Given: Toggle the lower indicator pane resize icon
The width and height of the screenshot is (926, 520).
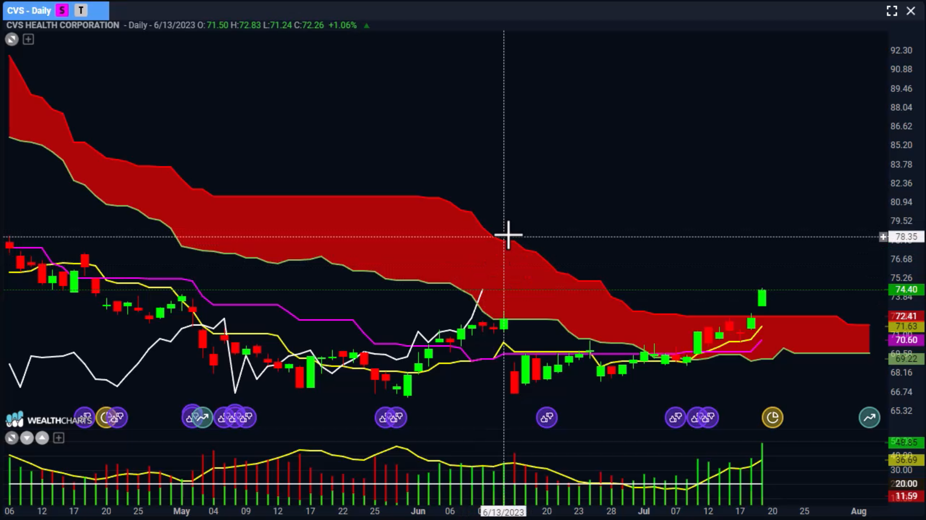Looking at the screenshot, I should (12, 438).
